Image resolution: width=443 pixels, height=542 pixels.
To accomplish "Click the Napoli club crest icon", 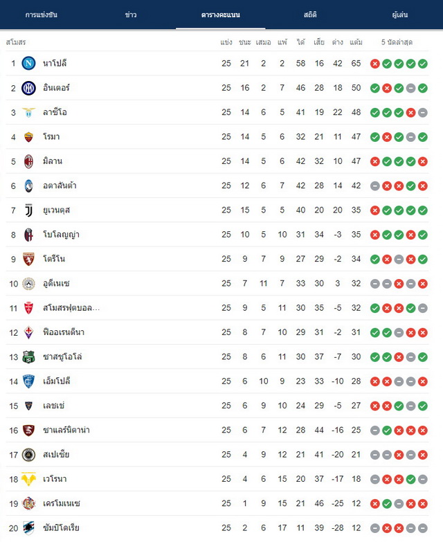I will point(28,63).
